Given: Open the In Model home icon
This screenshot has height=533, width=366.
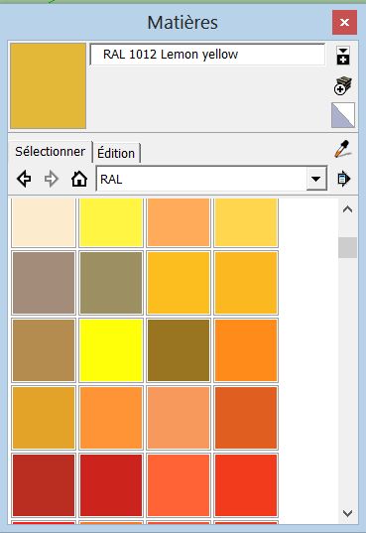Looking at the screenshot, I should click(79, 179).
